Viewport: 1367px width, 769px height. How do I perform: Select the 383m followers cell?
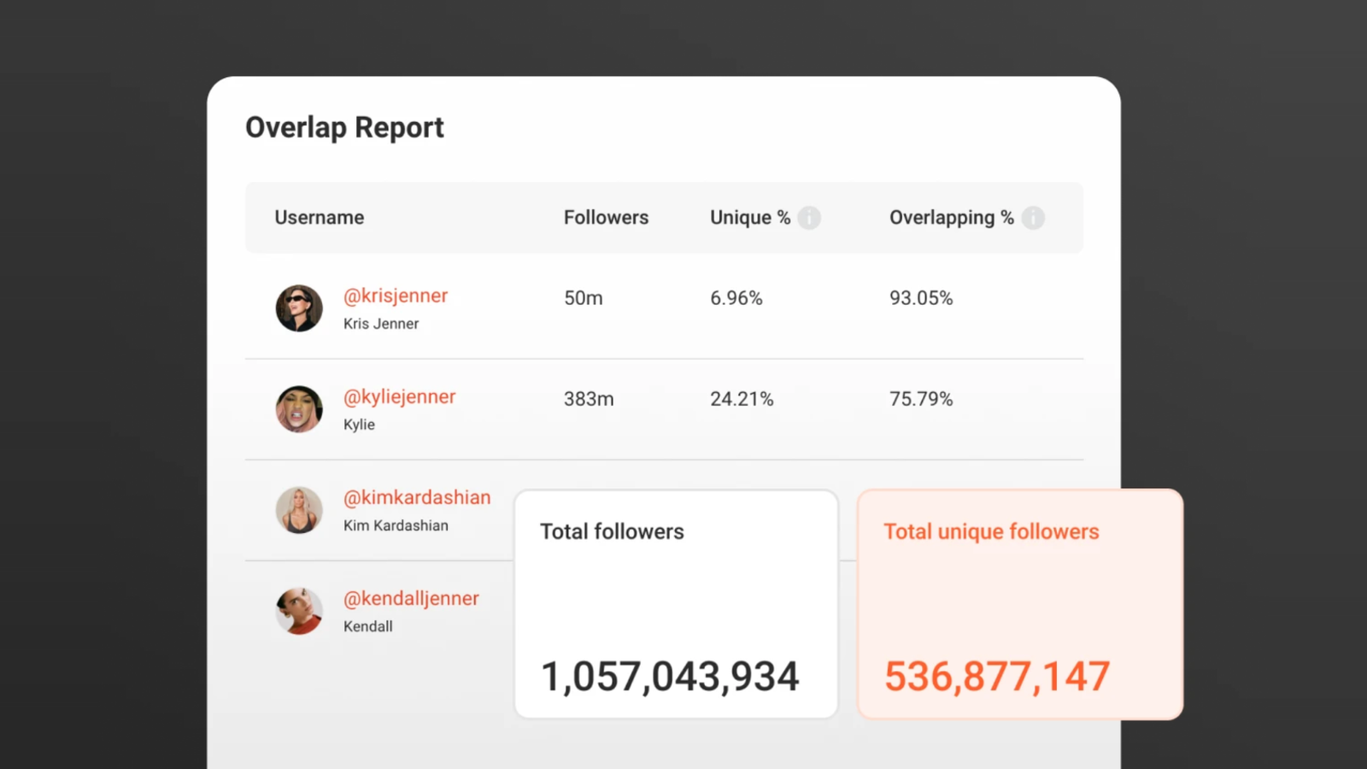589,399
